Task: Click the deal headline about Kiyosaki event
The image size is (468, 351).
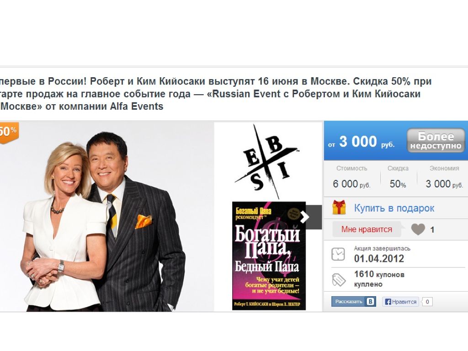Action: [x=216, y=94]
